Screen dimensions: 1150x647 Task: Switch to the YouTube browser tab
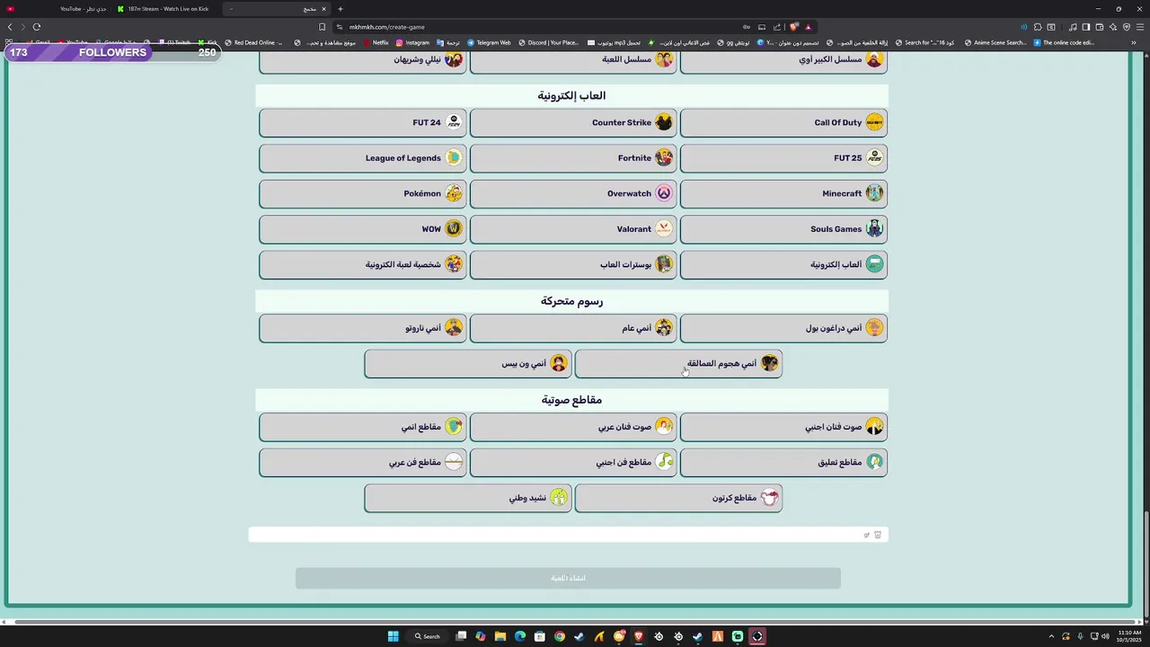pyautogui.click(x=57, y=9)
